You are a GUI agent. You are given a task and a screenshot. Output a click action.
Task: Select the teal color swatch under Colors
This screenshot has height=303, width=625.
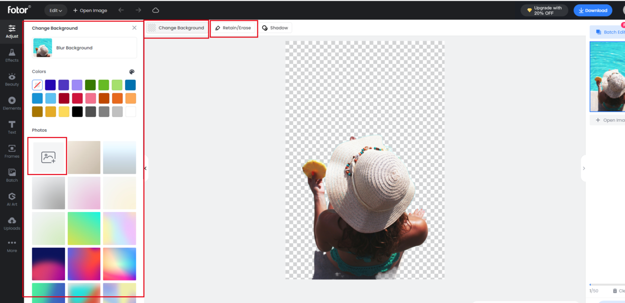[x=130, y=85]
